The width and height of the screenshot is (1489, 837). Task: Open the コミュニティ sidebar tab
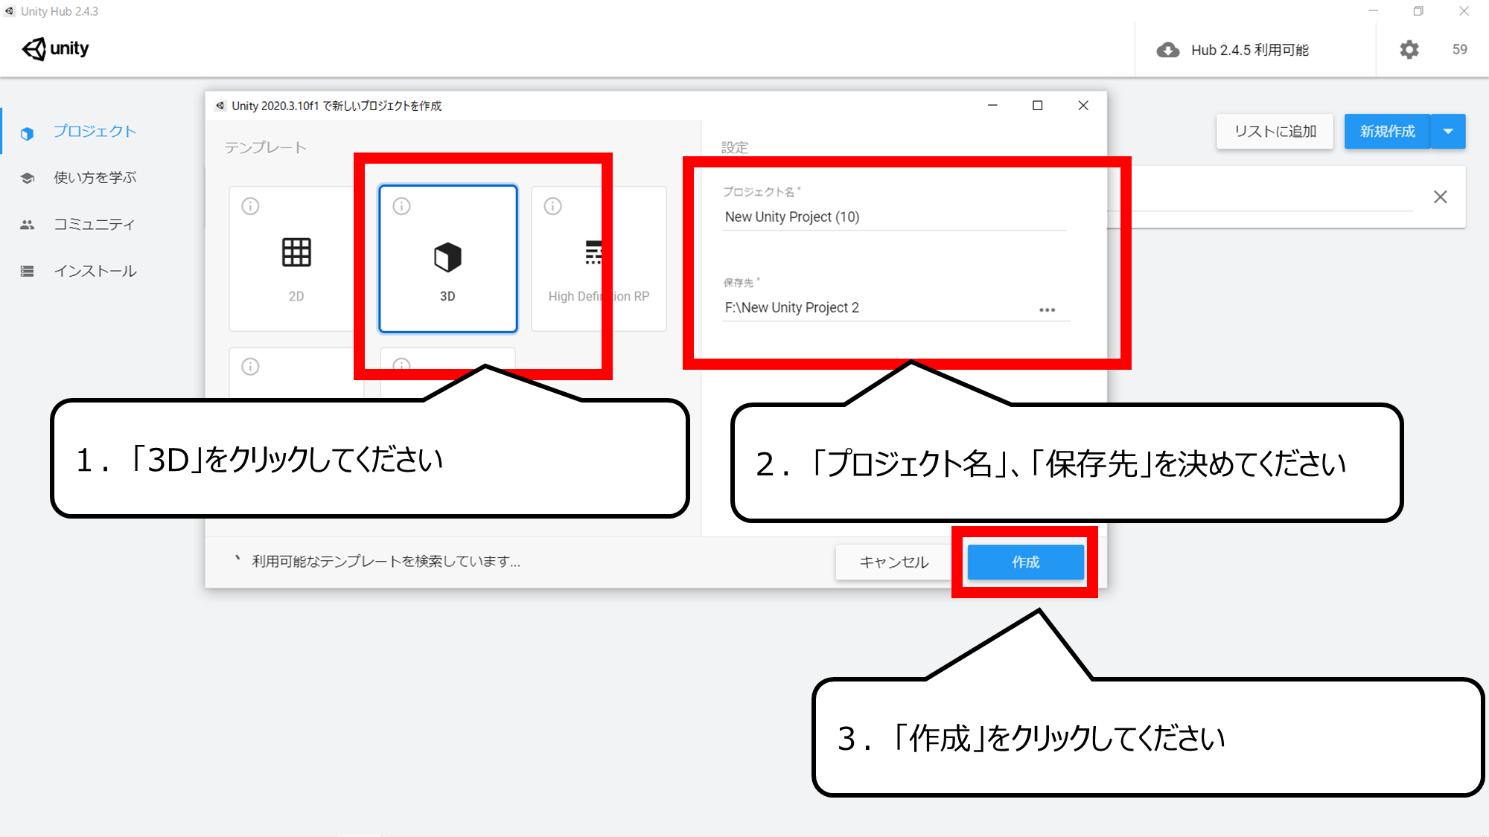point(95,225)
